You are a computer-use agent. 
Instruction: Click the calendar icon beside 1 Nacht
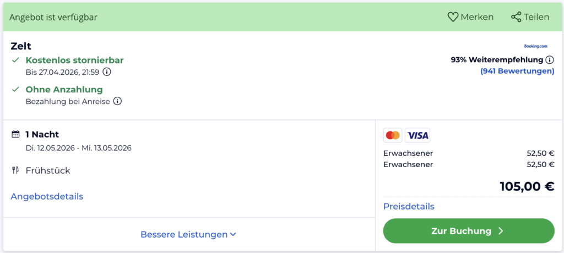click(x=15, y=134)
